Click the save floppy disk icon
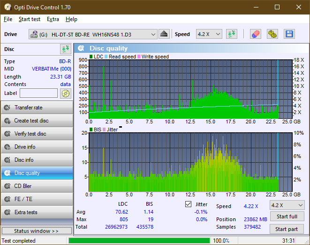This screenshot has width=310, height=245. (289, 34)
